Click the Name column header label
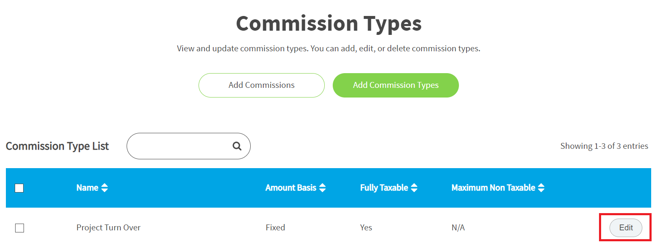Screen dimensions: 660x248 87,188
